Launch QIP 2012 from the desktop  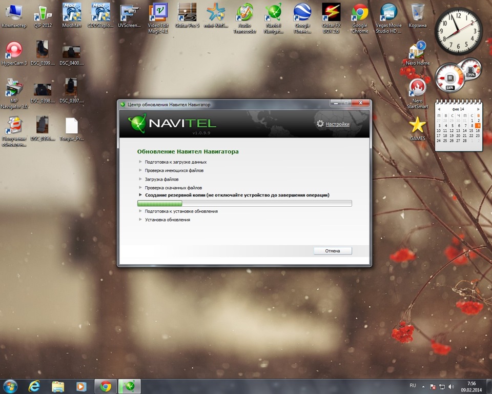[x=43, y=16]
